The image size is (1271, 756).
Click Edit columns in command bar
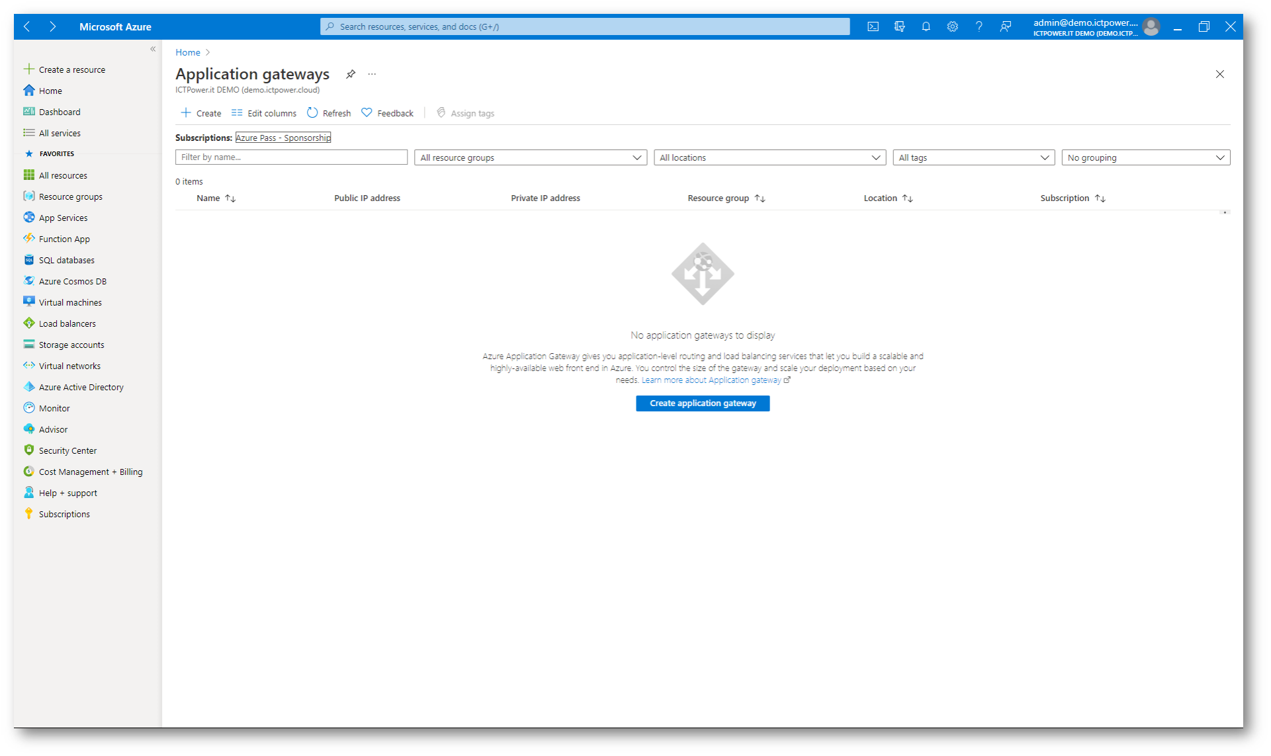pyautogui.click(x=264, y=113)
